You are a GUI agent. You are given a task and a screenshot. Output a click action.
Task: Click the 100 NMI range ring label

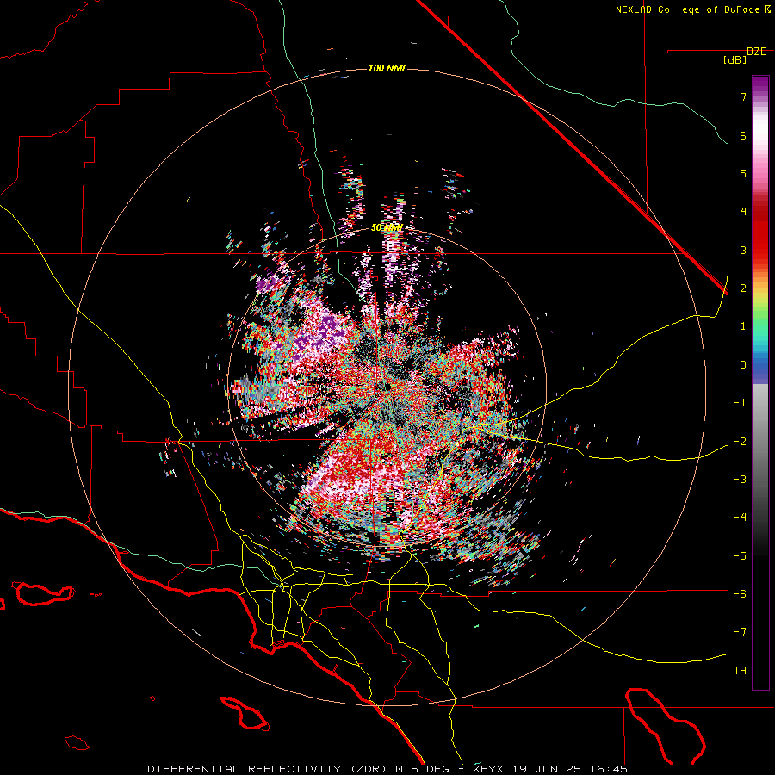click(x=387, y=68)
